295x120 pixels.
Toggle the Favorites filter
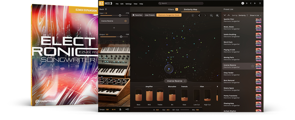point(137,15)
